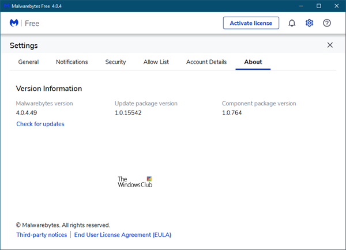Click the Component package version label
The image size is (346, 250).
click(259, 103)
